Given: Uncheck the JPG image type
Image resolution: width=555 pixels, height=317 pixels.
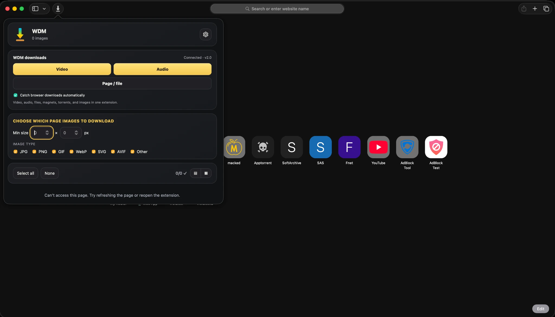Looking at the screenshot, I should pyautogui.click(x=15, y=152).
